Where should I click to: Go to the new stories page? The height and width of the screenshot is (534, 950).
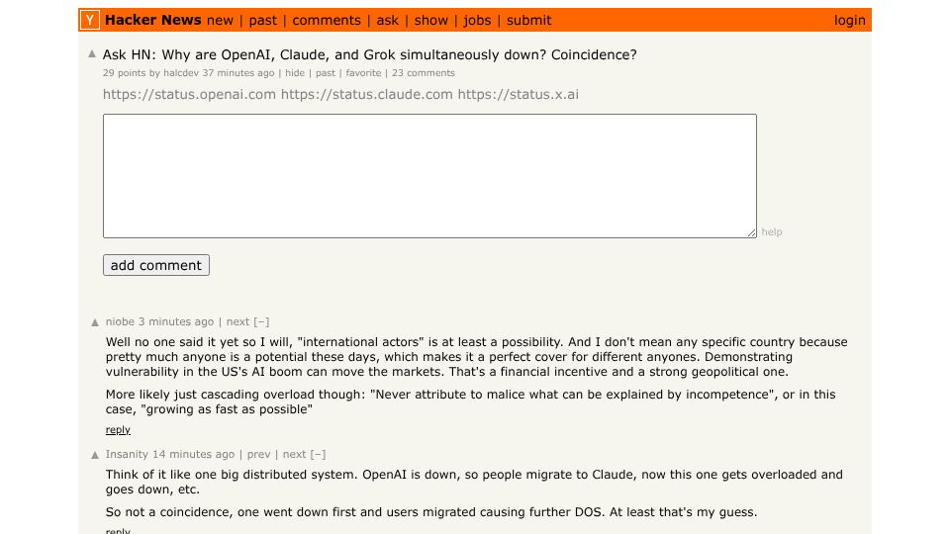(x=220, y=20)
